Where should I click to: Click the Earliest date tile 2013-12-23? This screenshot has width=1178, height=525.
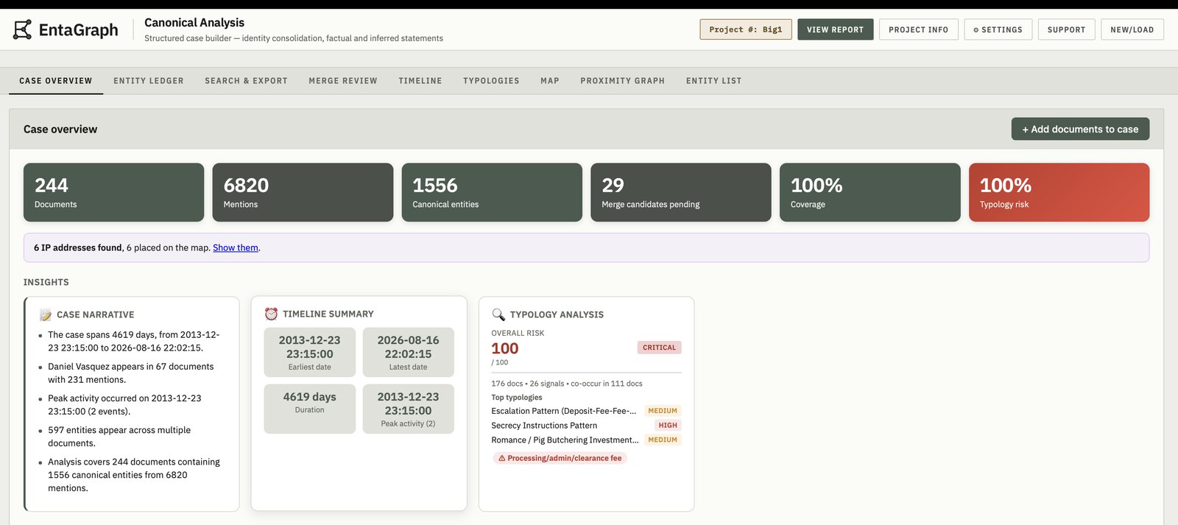[x=310, y=353]
